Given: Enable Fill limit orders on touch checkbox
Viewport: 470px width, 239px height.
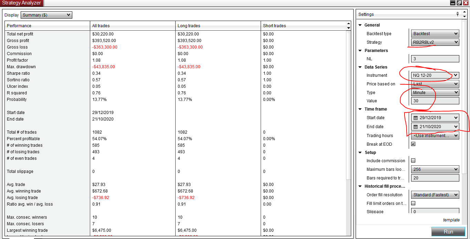Looking at the screenshot, I should (414, 204).
